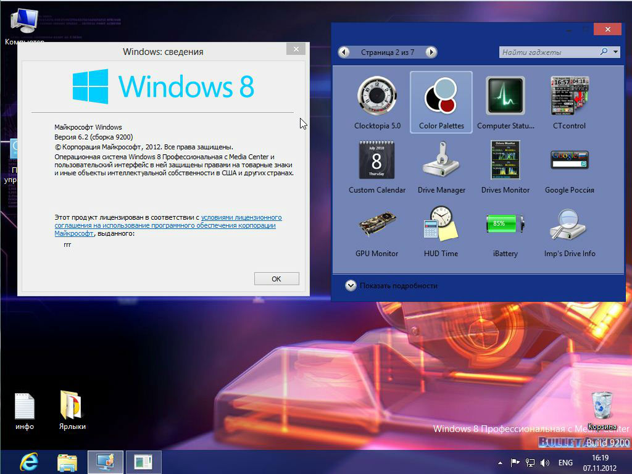Close the gadget gallery window
The width and height of the screenshot is (632, 474).
[608, 29]
